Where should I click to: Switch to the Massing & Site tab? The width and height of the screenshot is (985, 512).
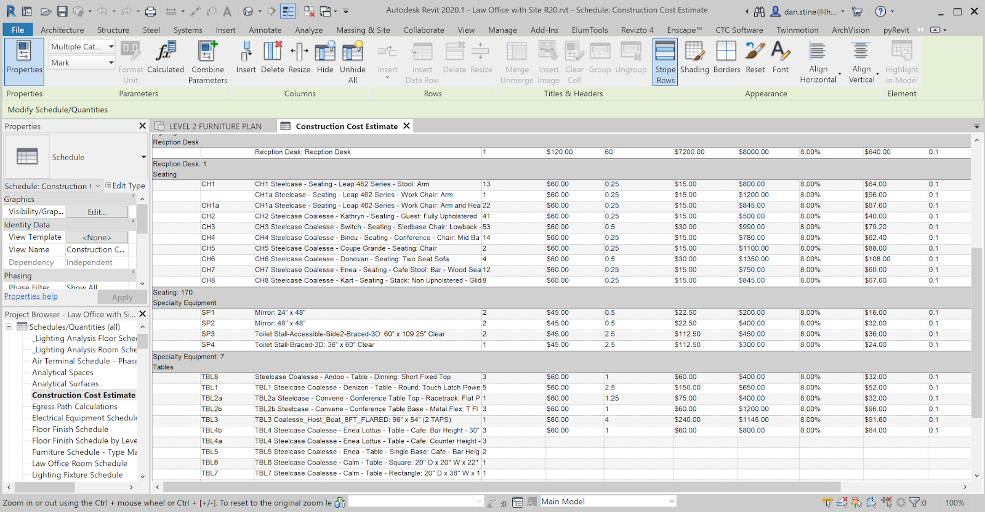[x=363, y=30]
